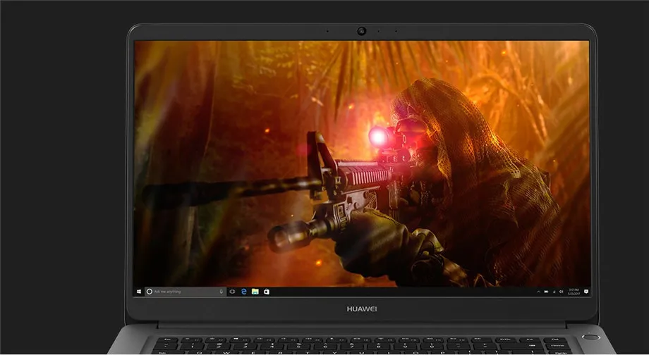
Task: Click the Cortana circle icon
Action: pyautogui.click(x=150, y=292)
